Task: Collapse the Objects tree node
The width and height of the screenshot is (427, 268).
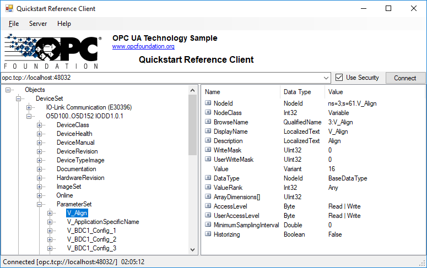Action: [8, 90]
